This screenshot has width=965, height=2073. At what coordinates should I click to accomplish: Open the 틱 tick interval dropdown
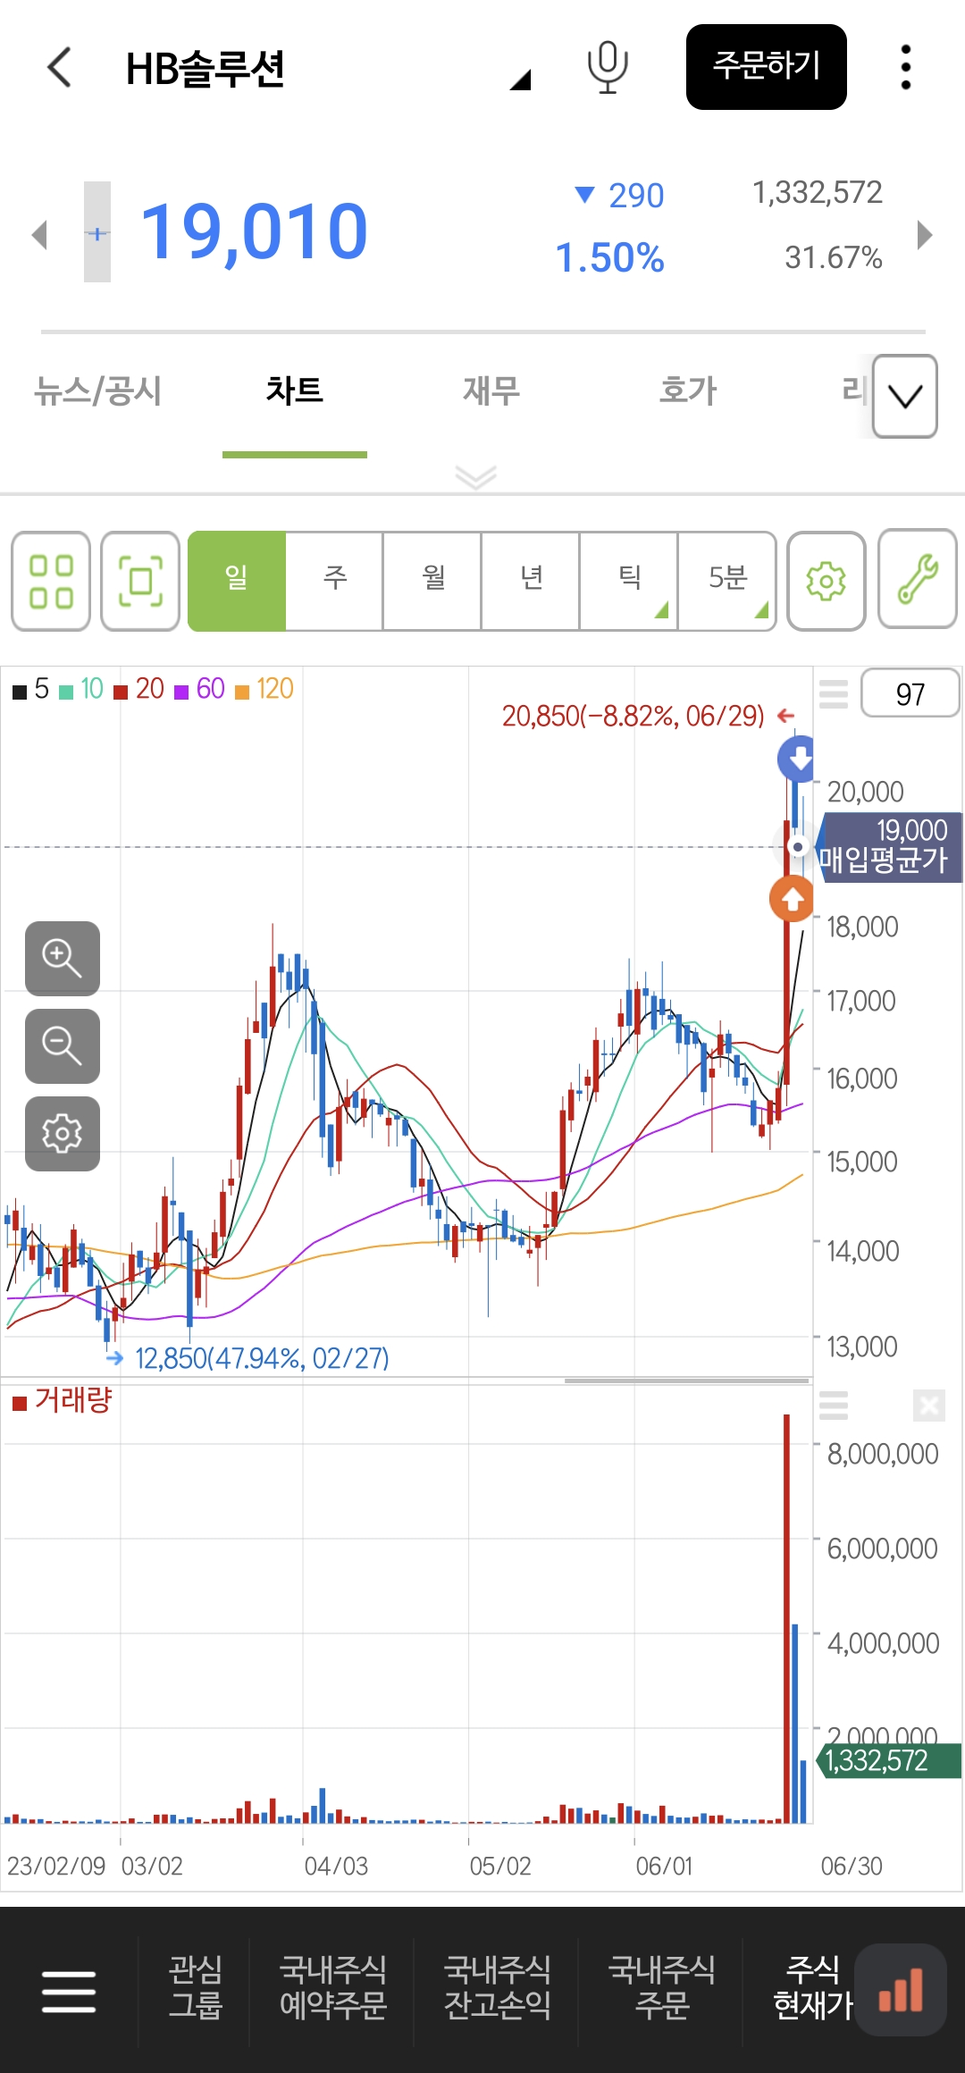[629, 582]
